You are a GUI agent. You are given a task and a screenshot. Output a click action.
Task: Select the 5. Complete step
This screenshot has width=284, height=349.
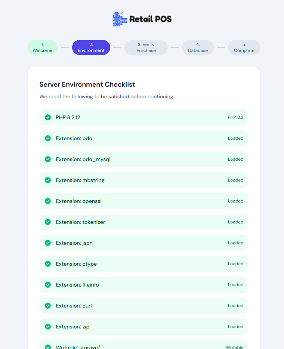(x=244, y=47)
